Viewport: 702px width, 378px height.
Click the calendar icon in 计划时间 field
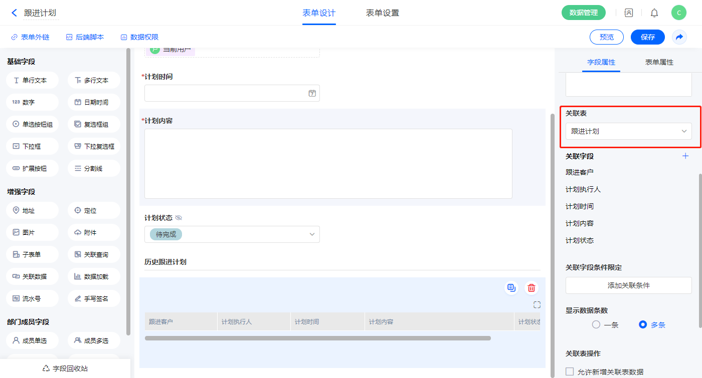coord(312,93)
